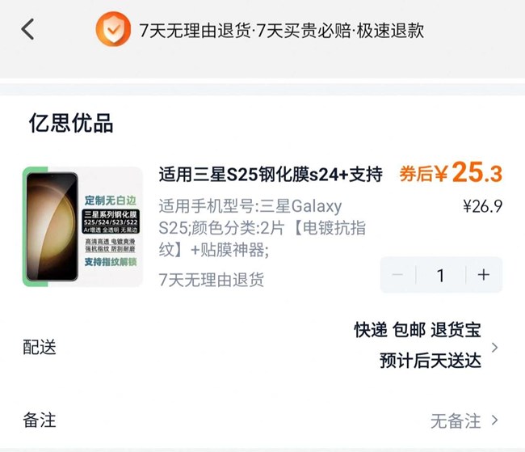Viewport: 525px width, 452px height.
Task: Select the 快递 包邮 退货宝 shipping text
Action: 417,330
